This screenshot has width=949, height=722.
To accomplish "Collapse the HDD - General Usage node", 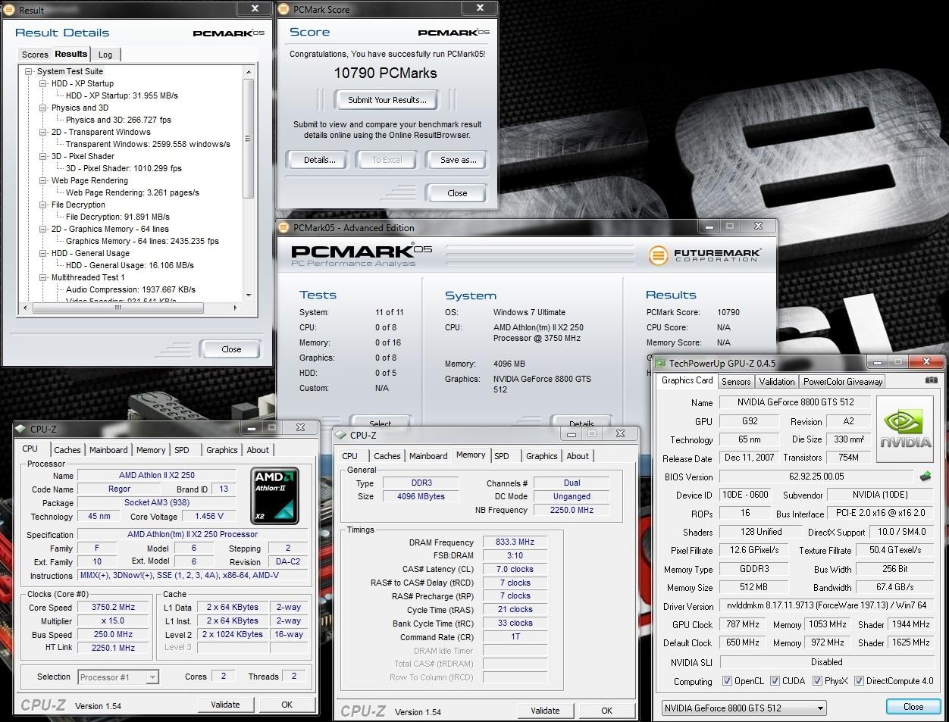I will (x=43, y=253).
